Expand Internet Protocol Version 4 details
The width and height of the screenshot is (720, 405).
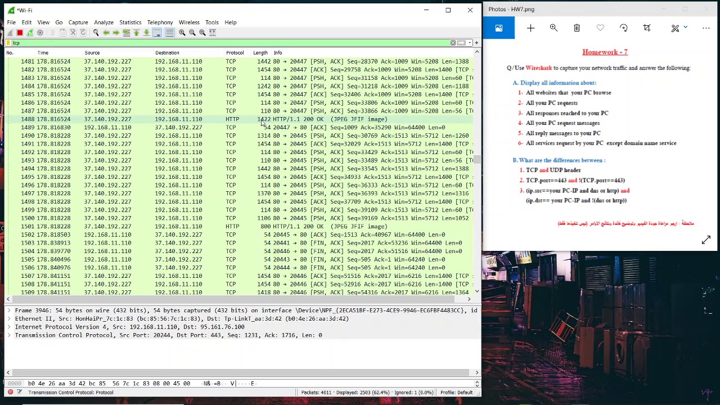click(8, 327)
